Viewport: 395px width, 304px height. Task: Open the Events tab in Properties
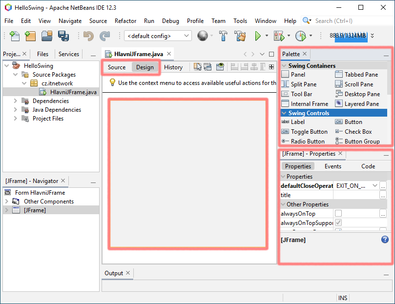(x=333, y=166)
